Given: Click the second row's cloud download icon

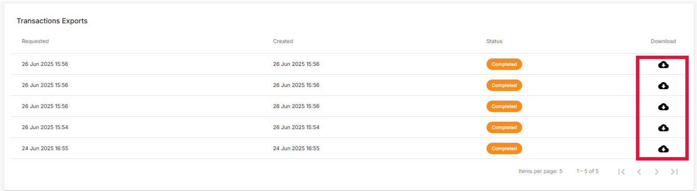Looking at the screenshot, I should click(x=663, y=86).
